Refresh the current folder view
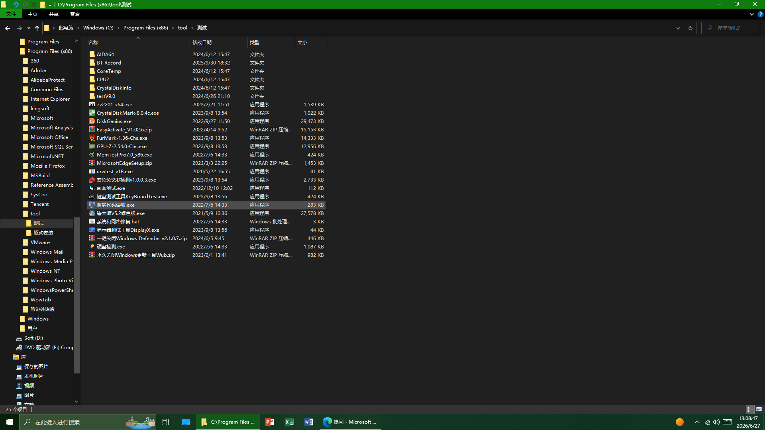This screenshot has height=430, width=765. coord(690,28)
